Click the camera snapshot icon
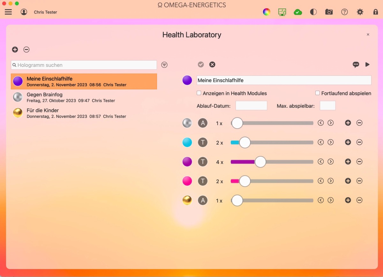Image resolution: width=383 pixels, height=277 pixels. click(x=329, y=12)
